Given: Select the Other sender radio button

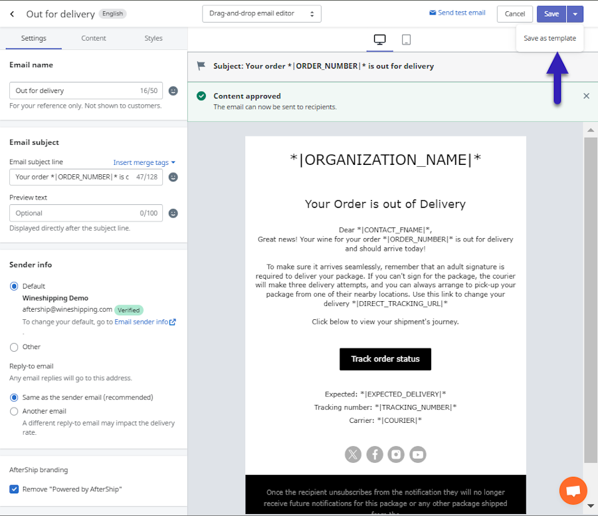Looking at the screenshot, I should coord(14,347).
